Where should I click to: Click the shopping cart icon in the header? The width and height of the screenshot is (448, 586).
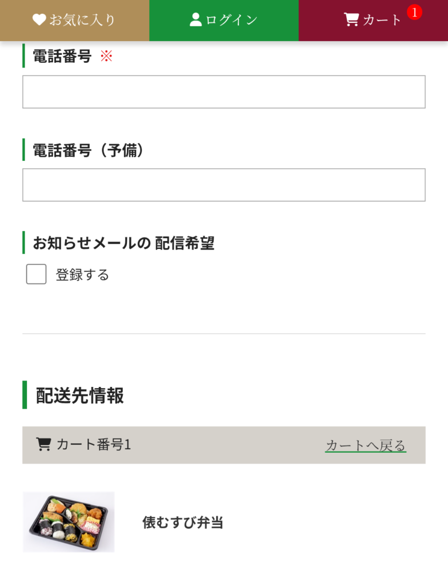351,20
